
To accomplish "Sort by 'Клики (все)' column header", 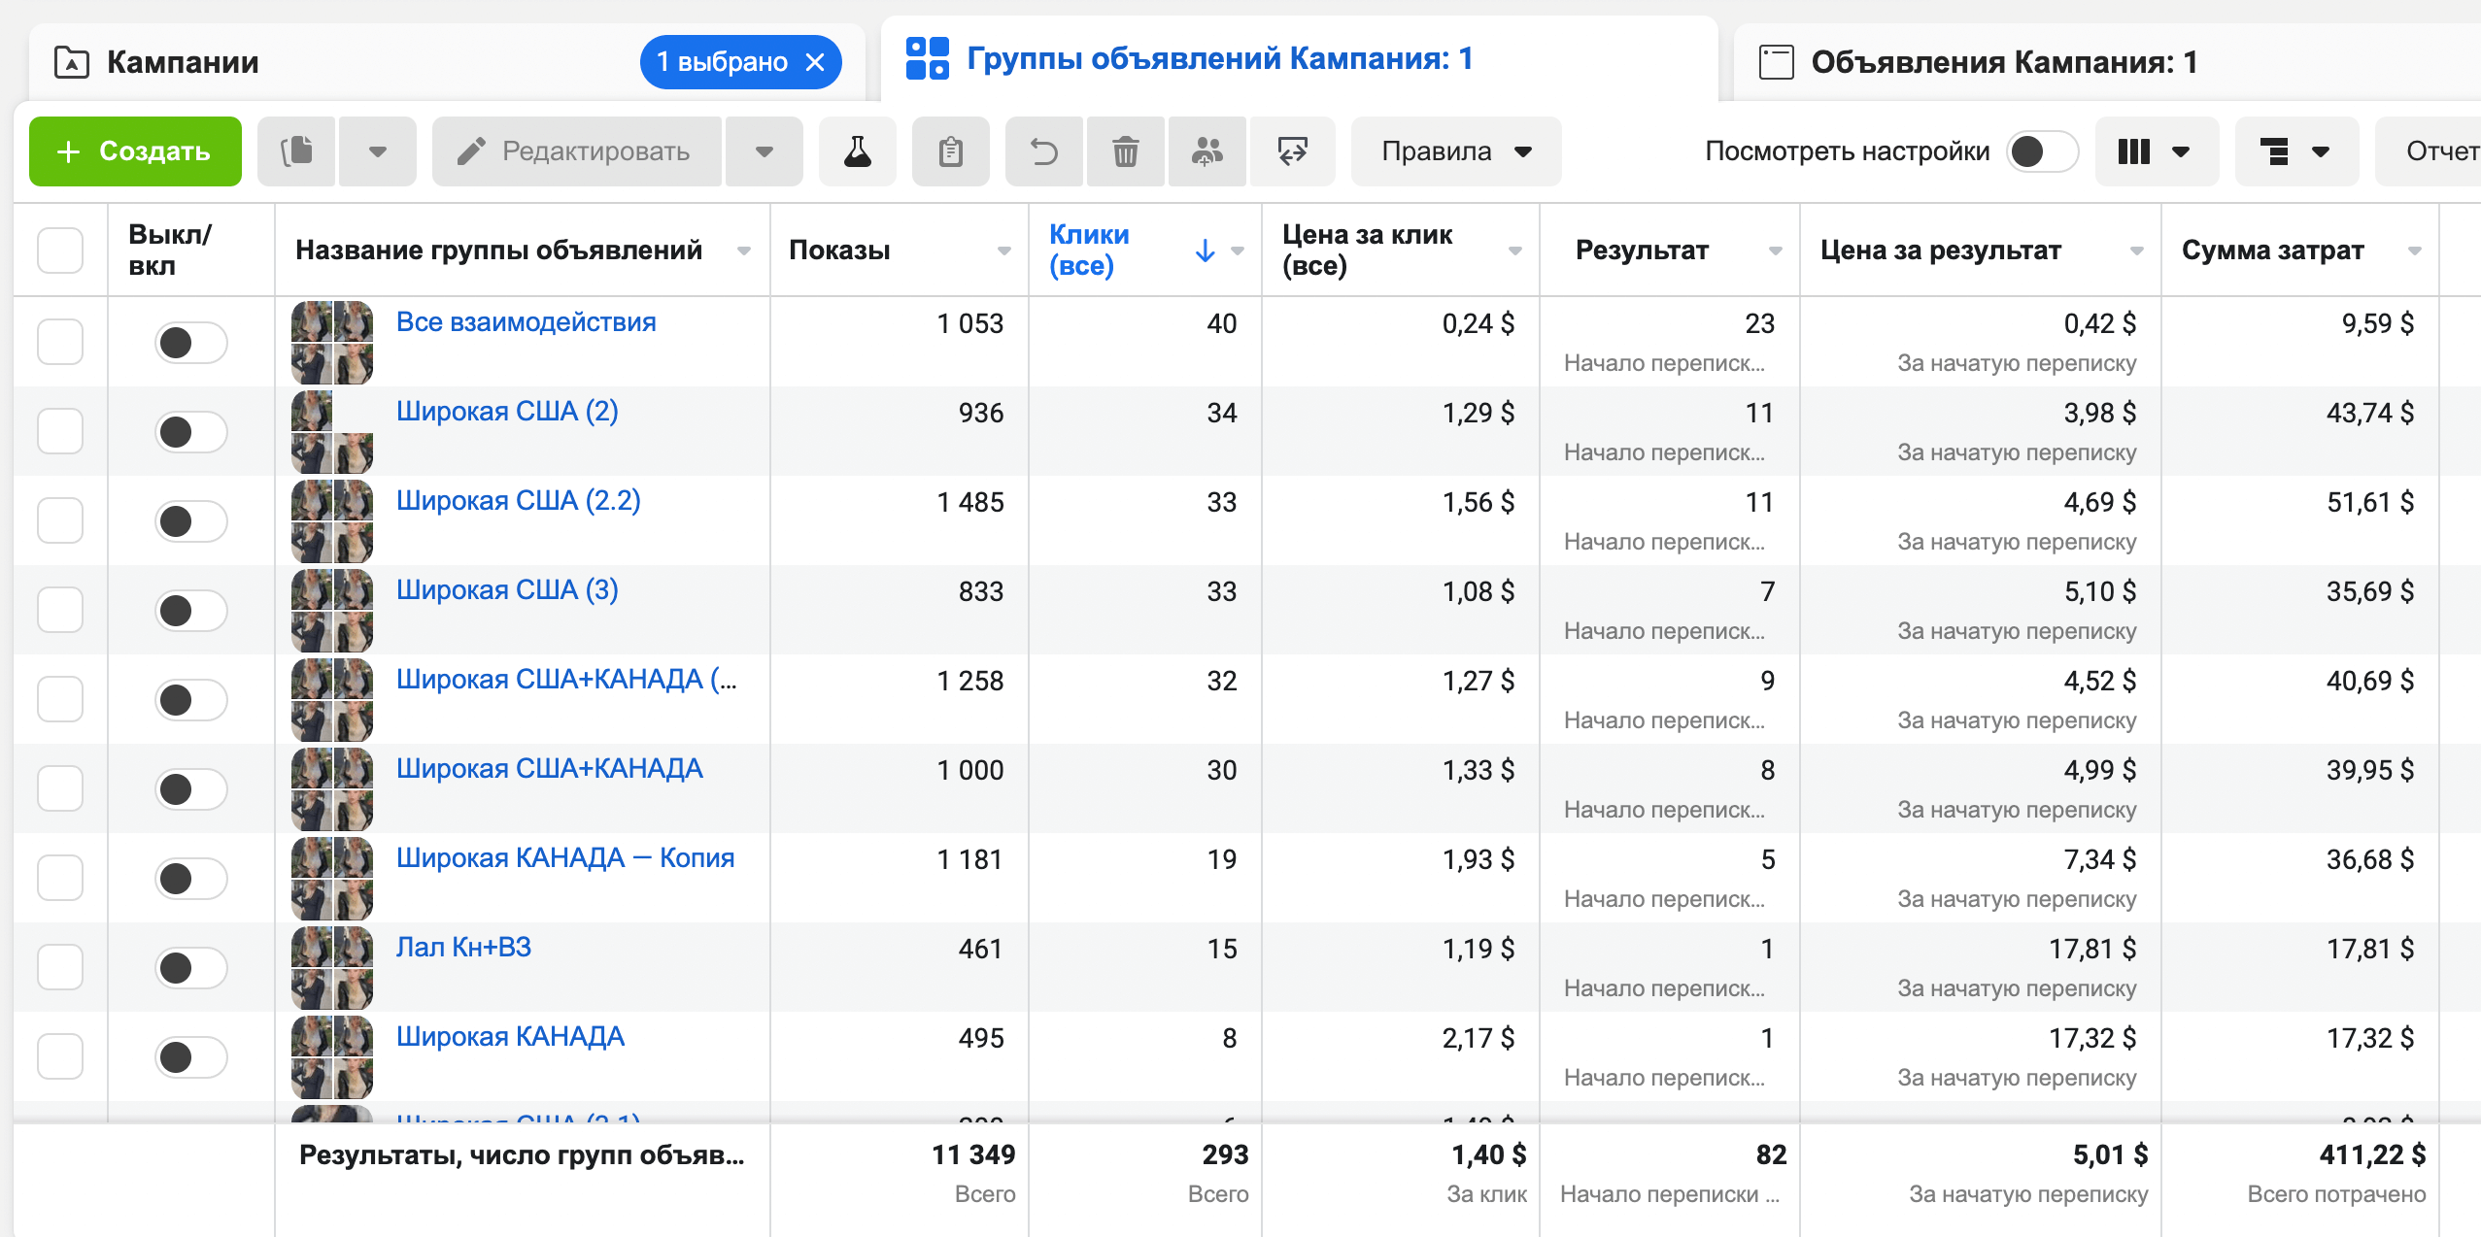I will coord(1088,250).
